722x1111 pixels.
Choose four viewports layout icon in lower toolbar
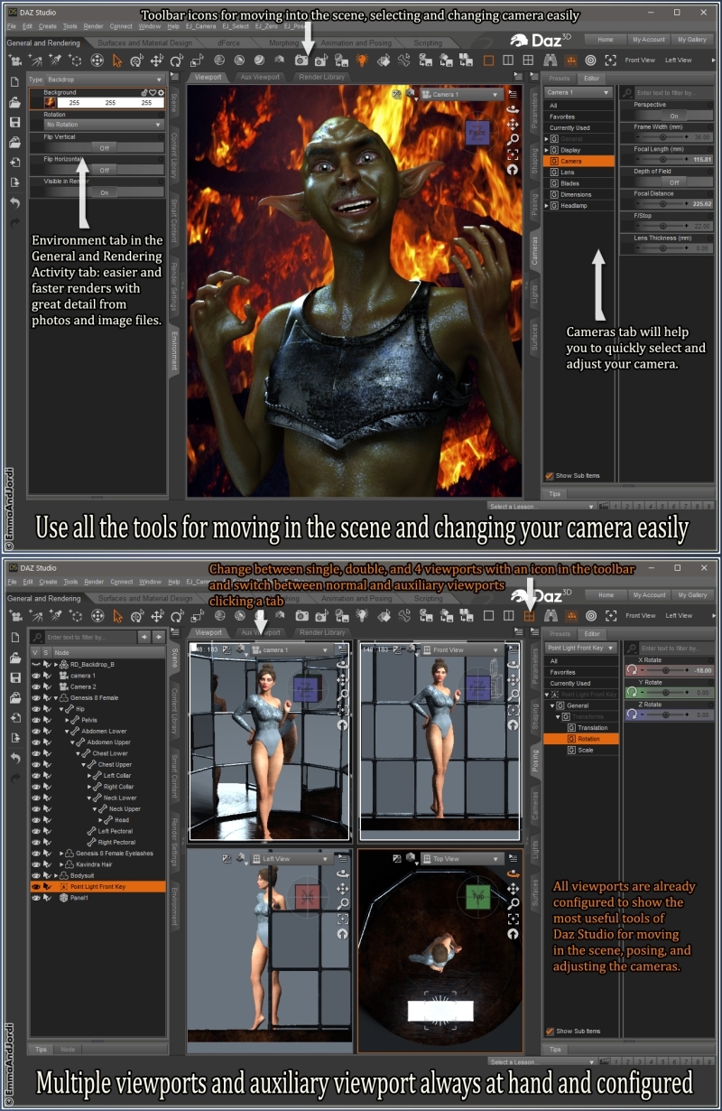coord(529,616)
